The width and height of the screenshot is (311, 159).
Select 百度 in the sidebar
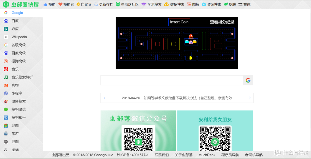tap(22, 21)
